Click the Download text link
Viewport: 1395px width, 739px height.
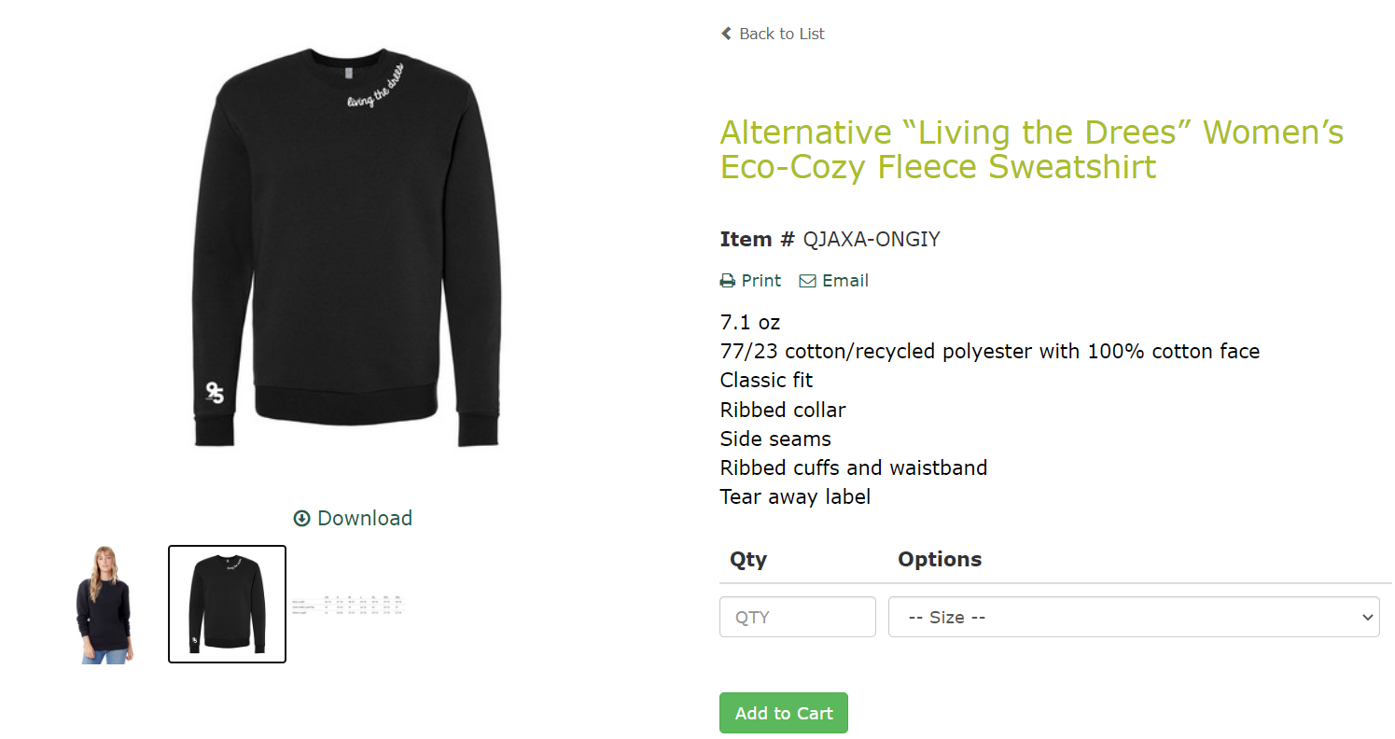(x=365, y=518)
